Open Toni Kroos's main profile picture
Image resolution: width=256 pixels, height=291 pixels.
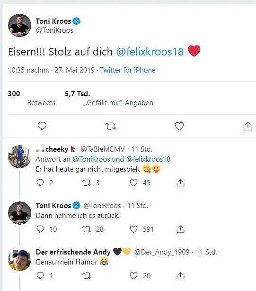point(19,25)
